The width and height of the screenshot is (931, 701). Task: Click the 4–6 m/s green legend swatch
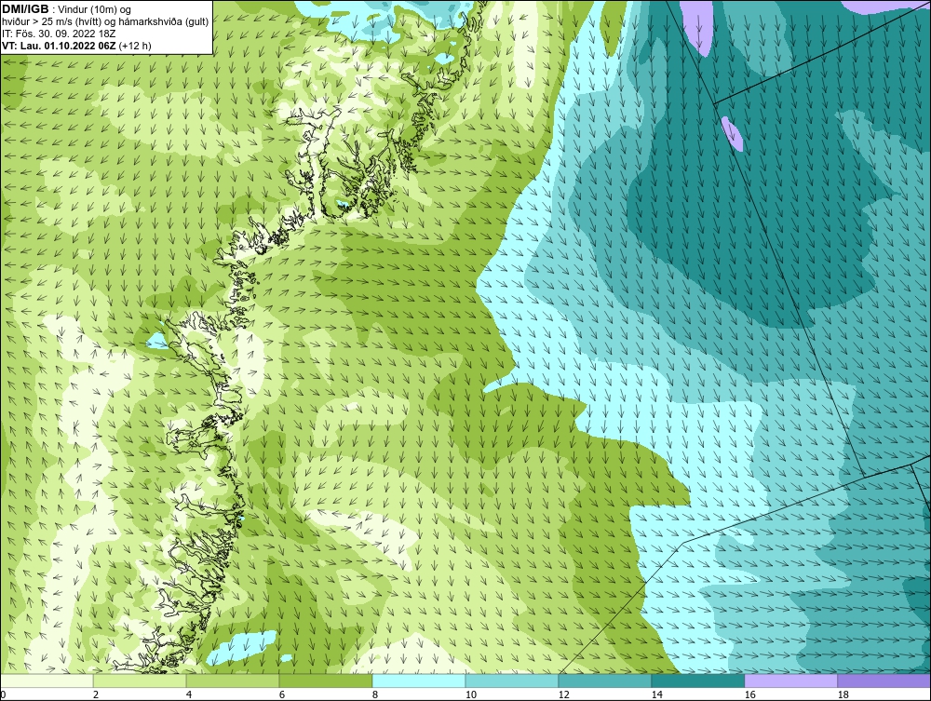[x=233, y=681]
